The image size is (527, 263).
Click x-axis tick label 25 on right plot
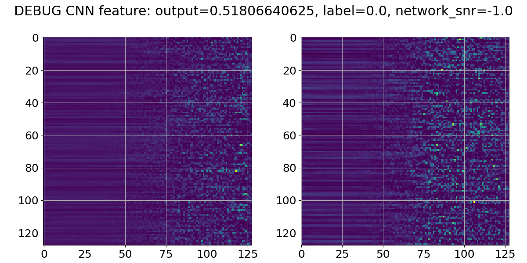[x=343, y=253]
